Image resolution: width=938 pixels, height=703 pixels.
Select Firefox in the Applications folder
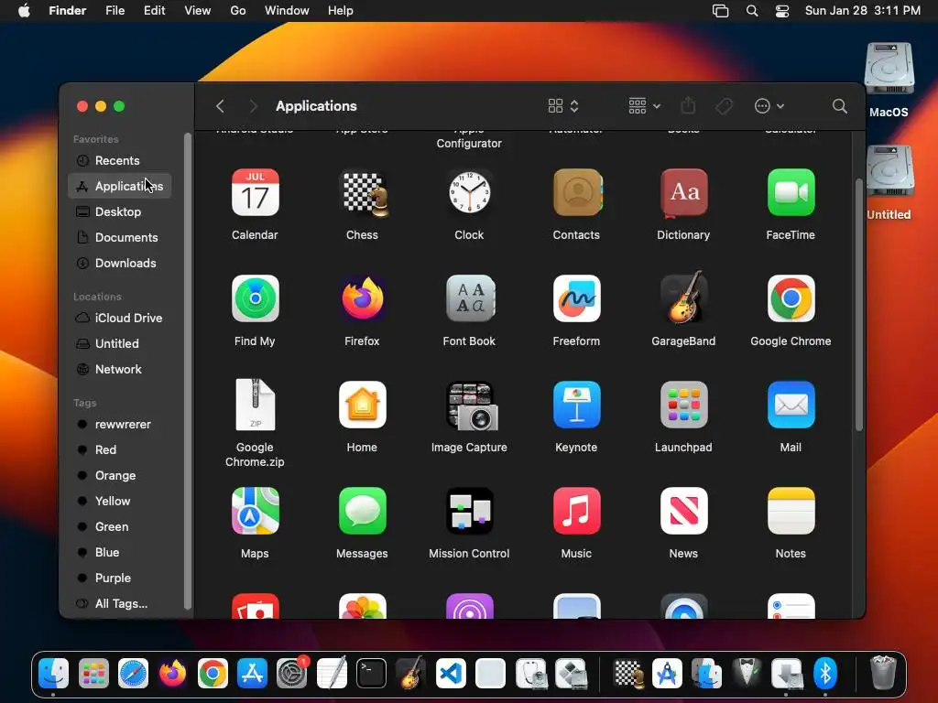pyautogui.click(x=363, y=298)
